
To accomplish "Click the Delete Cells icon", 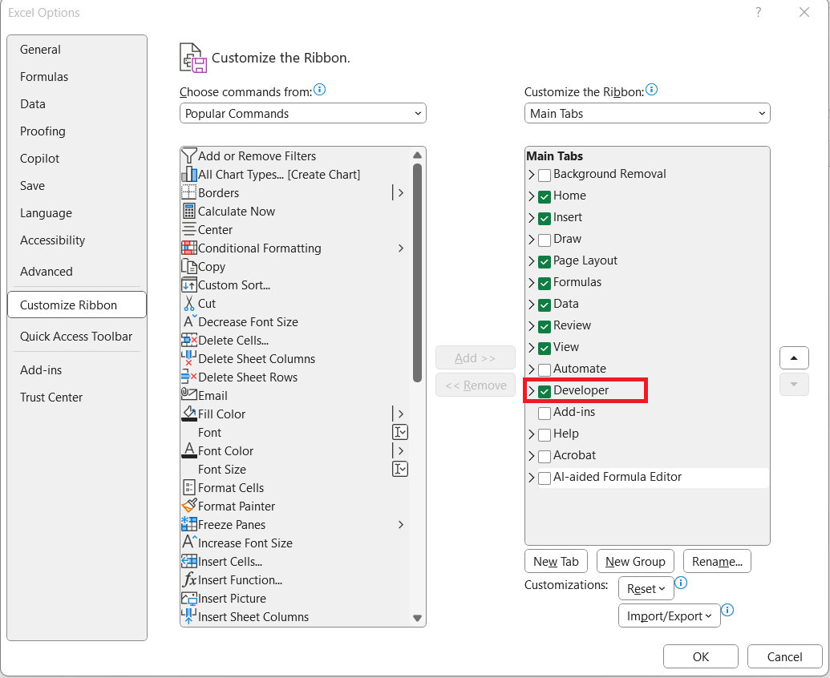I will coord(189,340).
